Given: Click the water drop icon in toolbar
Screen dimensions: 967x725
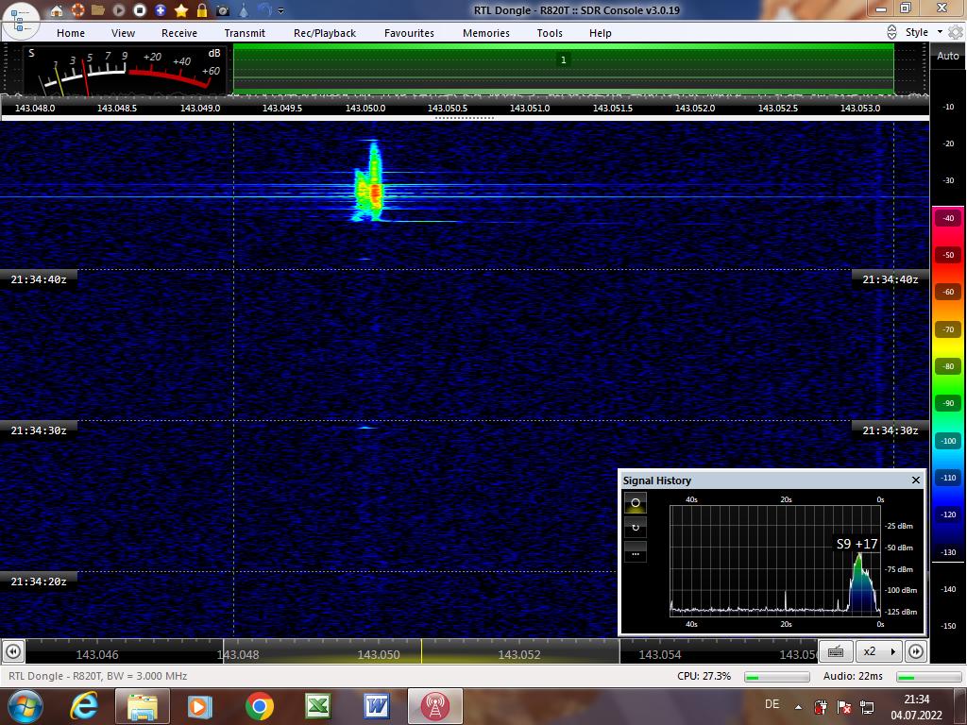Looking at the screenshot, I should (244, 9).
